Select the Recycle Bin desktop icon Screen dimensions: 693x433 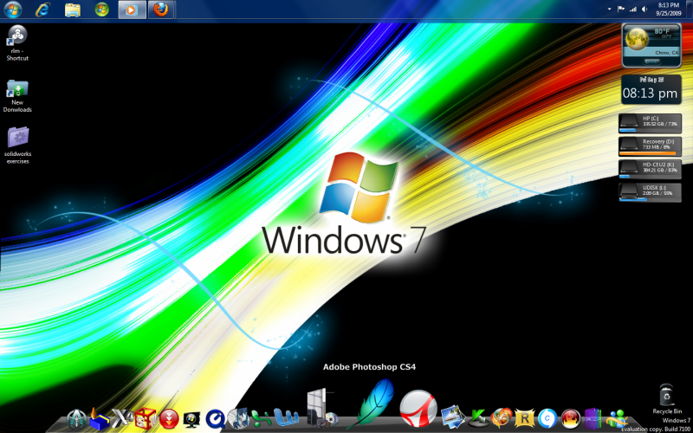pos(667,399)
